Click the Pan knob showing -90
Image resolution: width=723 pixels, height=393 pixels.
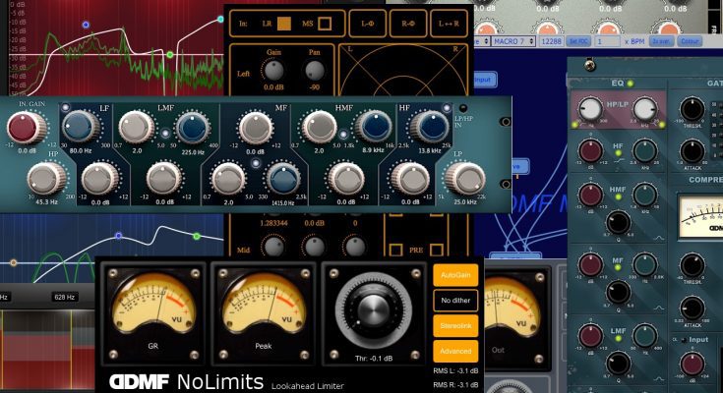315,72
